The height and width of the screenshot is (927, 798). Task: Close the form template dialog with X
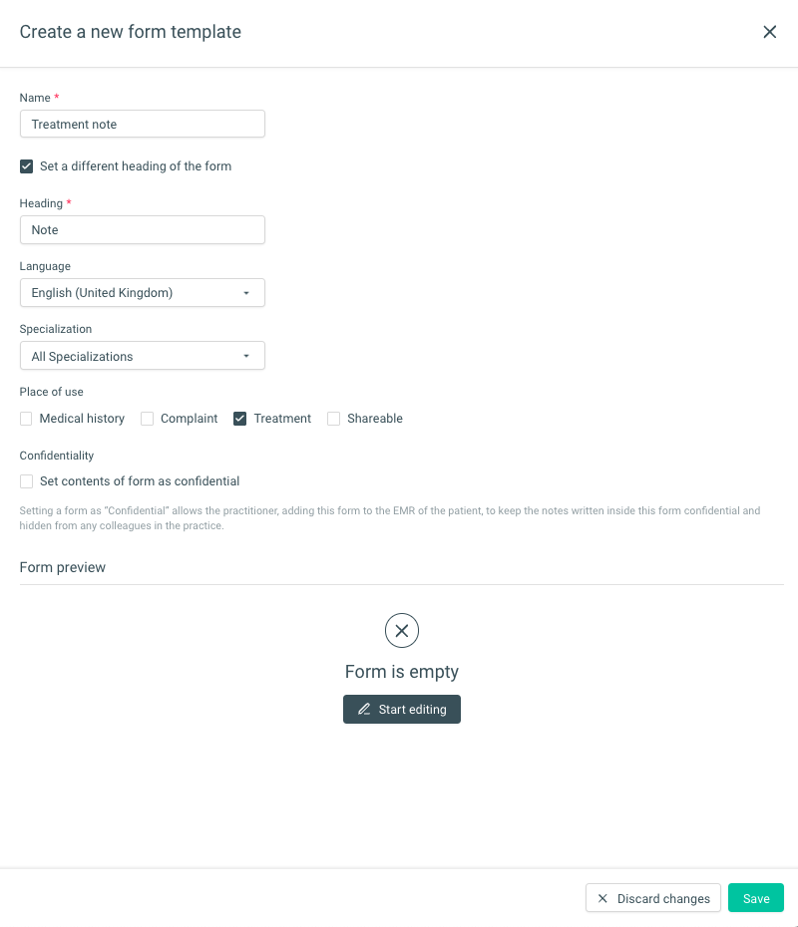click(x=769, y=32)
